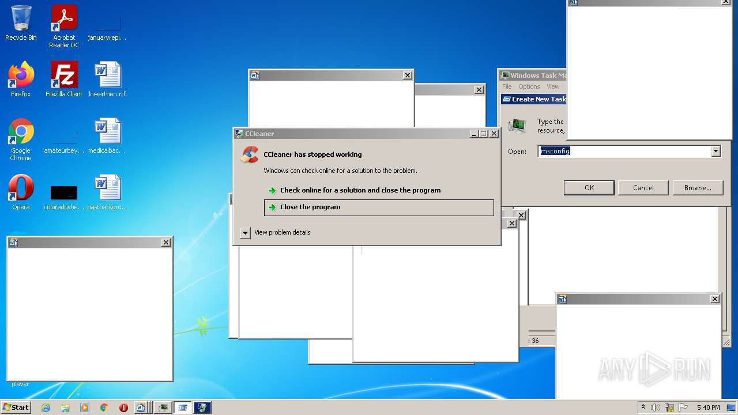Screen dimensions: 738x415
Task: Open Options menu in Task Manager
Action: [x=529, y=86]
